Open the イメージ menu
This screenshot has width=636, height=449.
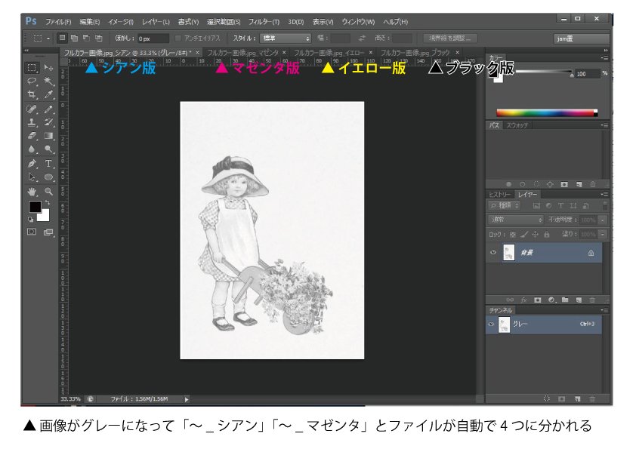(120, 21)
